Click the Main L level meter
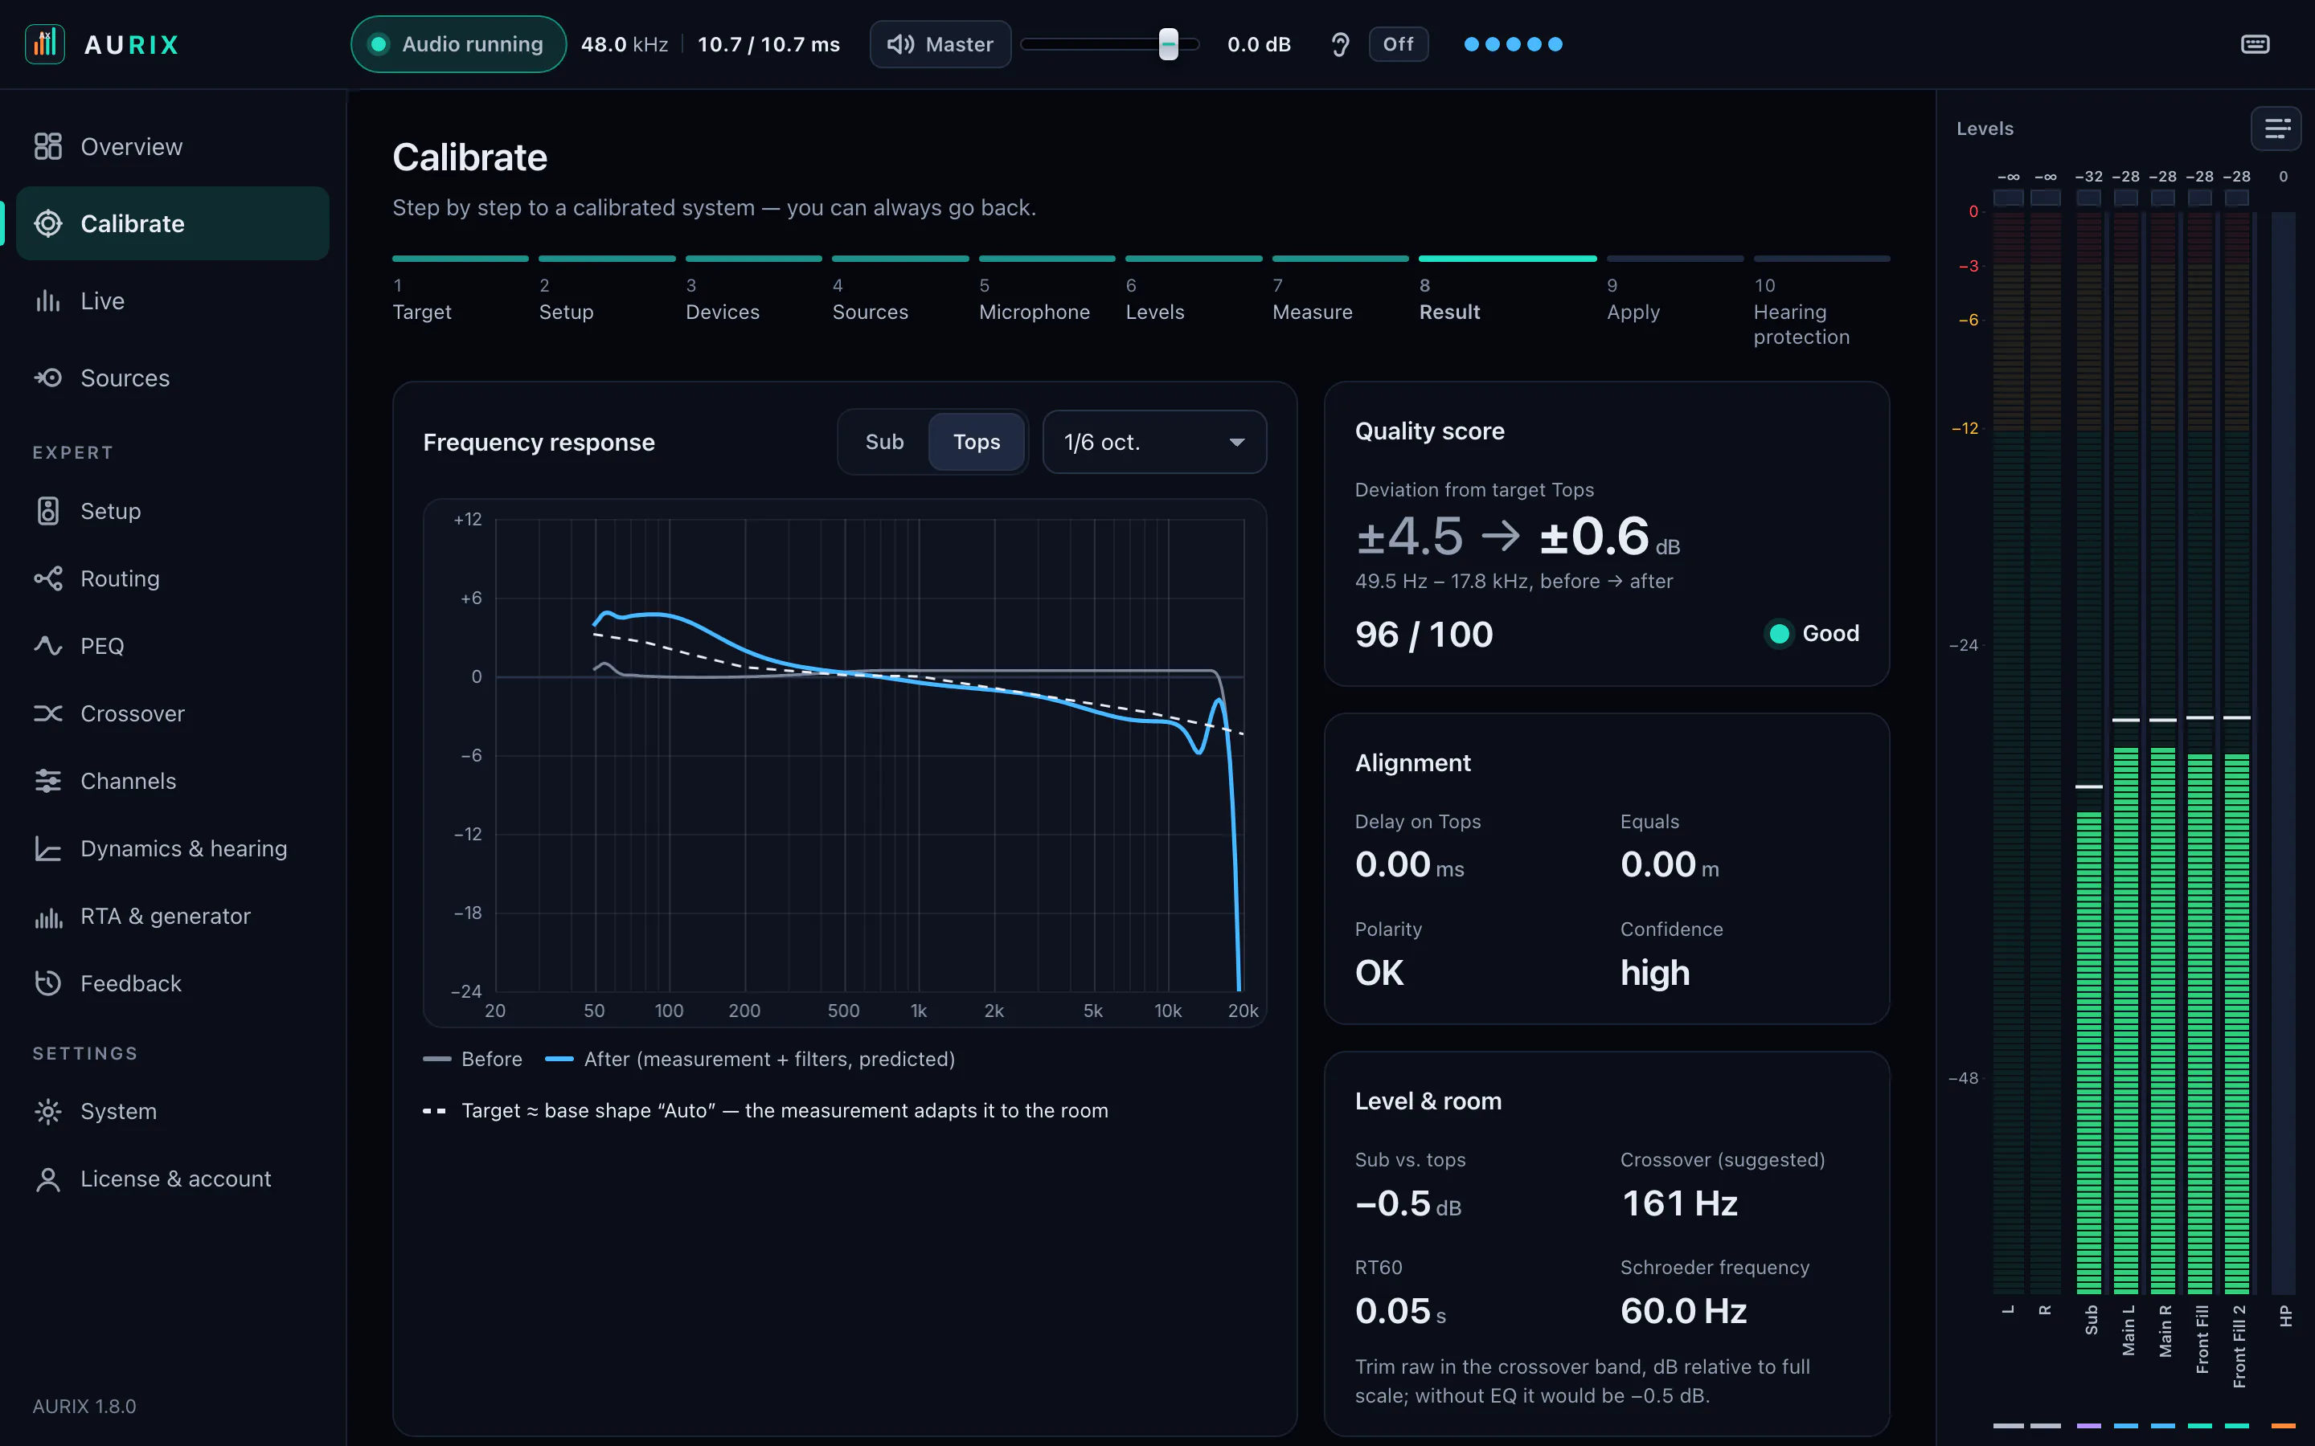 click(x=2125, y=753)
